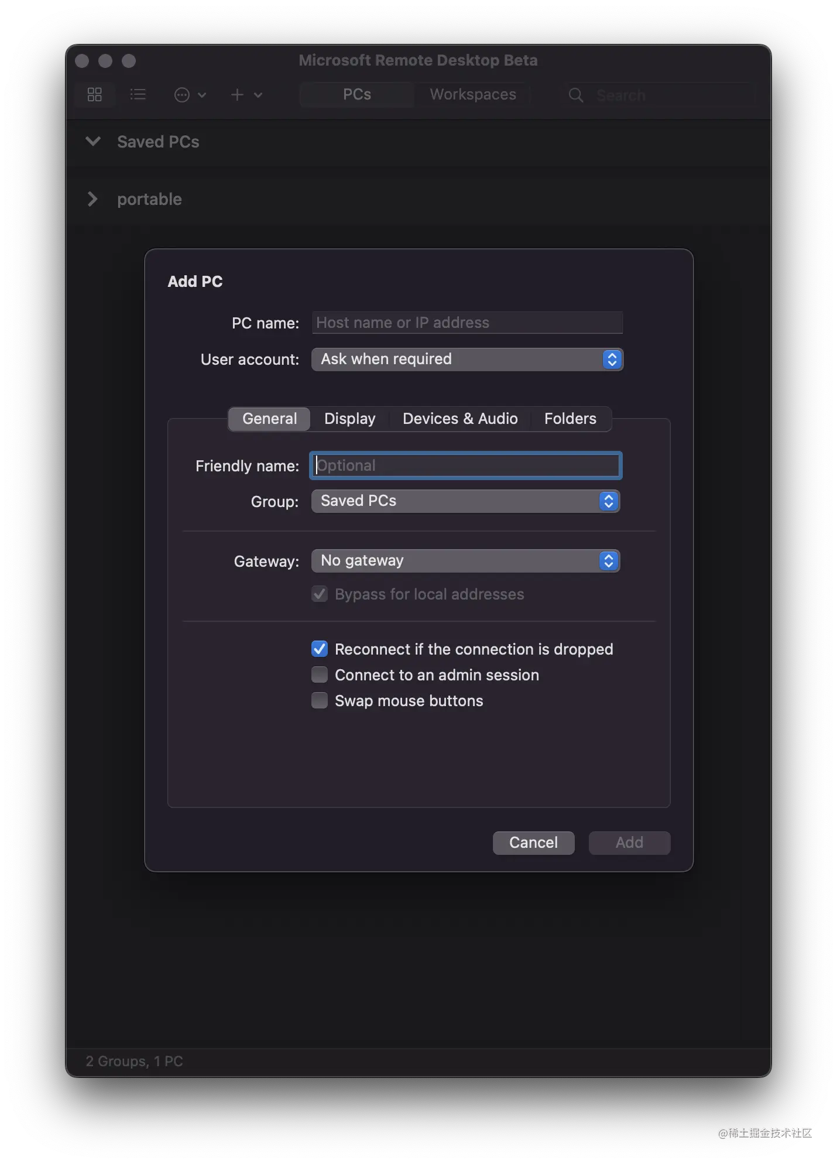Focus the Search field
The height and width of the screenshot is (1164, 837).
coord(658,95)
